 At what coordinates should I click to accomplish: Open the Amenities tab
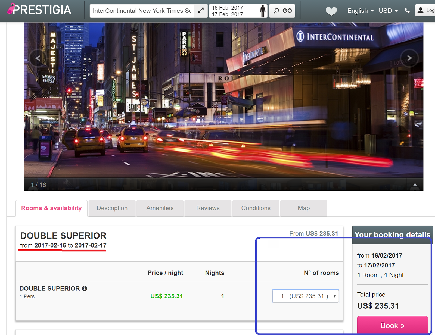[160, 208]
